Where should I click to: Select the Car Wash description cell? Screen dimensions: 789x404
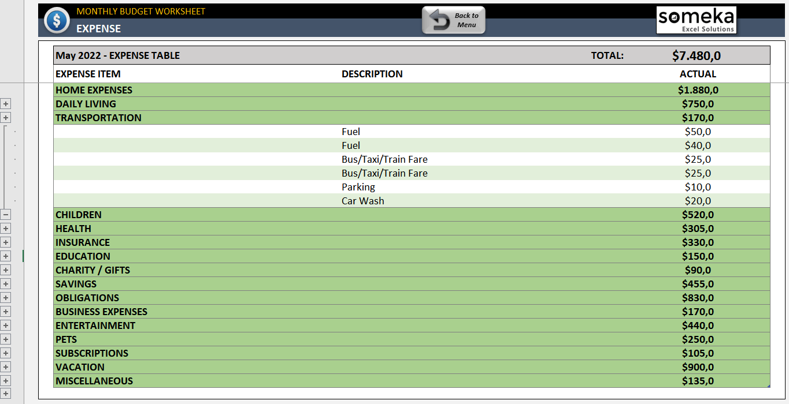pos(362,200)
